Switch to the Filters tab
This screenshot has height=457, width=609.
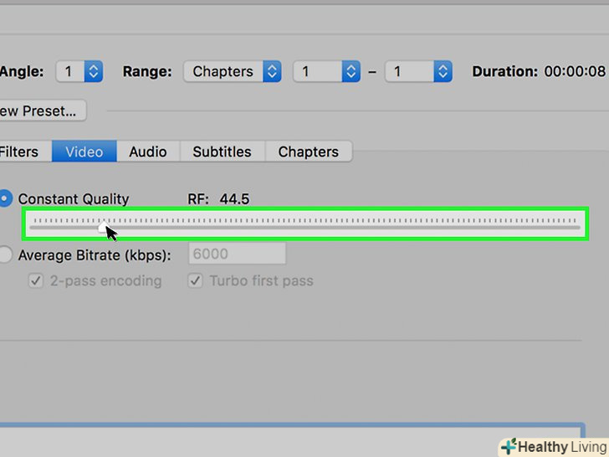point(20,151)
